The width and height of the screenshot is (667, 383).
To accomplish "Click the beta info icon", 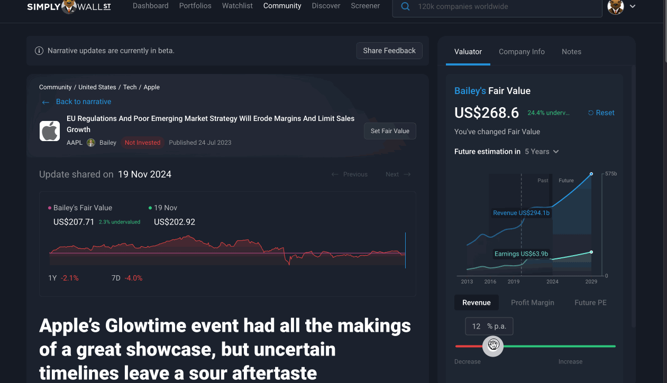I will point(39,51).
